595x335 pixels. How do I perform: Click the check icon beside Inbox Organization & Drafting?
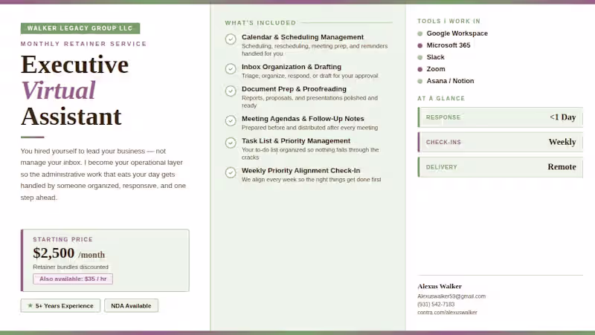(231, 69)
